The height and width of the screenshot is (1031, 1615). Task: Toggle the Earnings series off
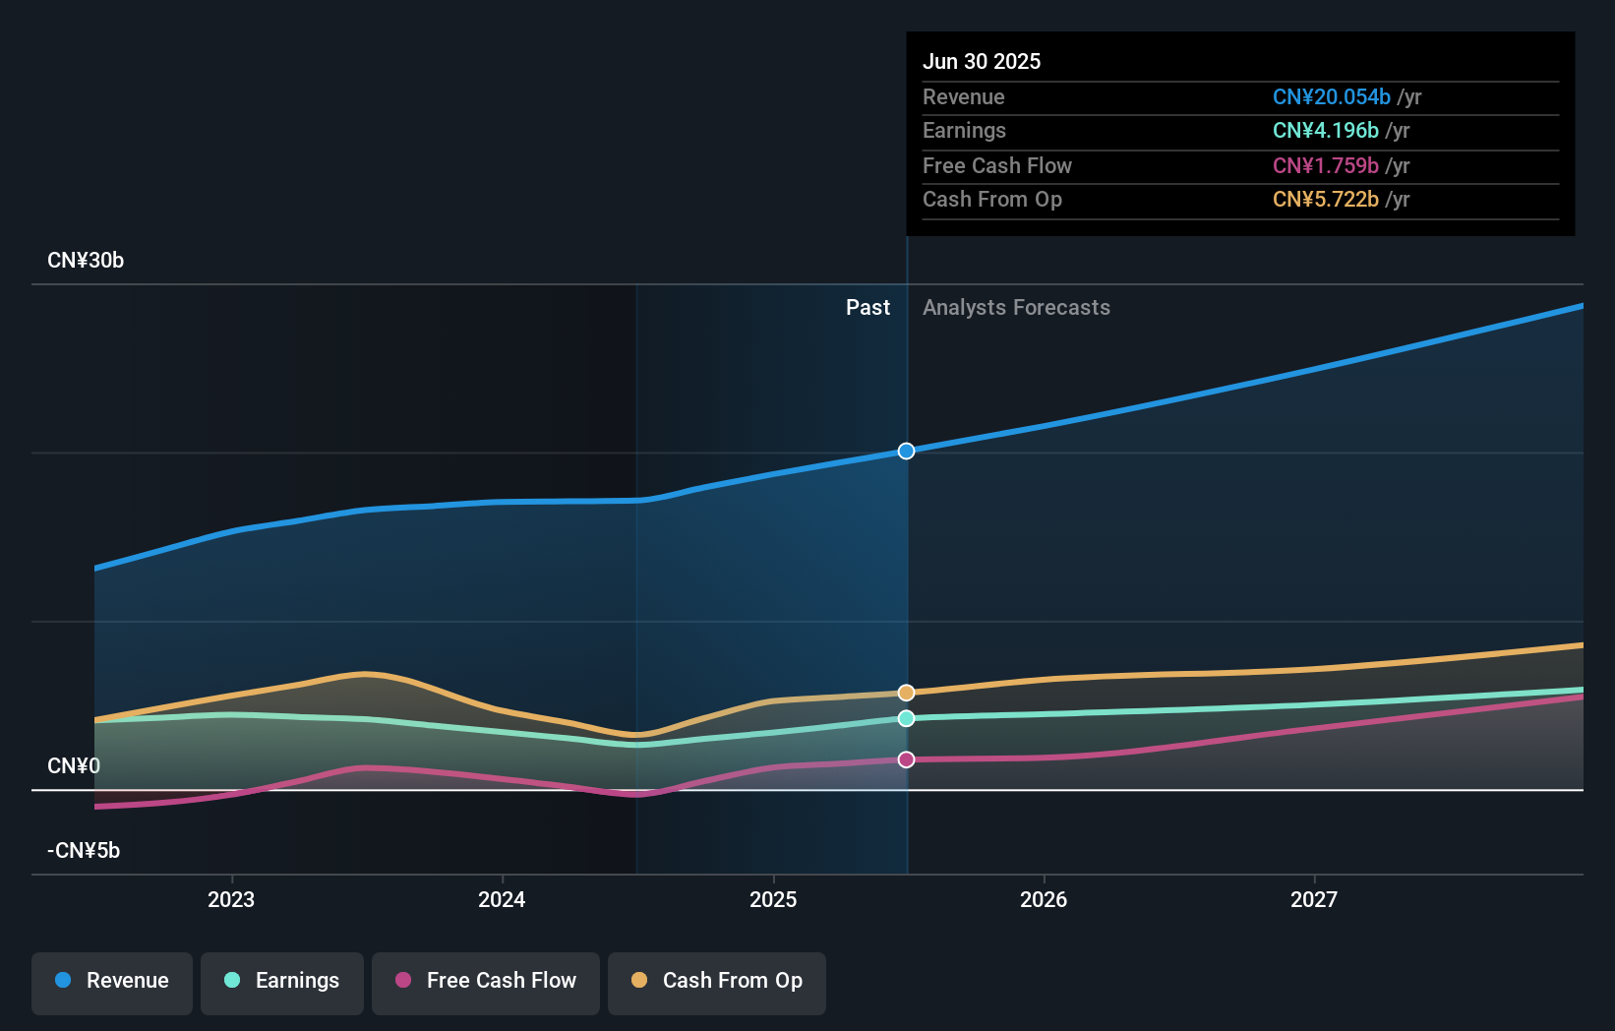tap(282, 982)
